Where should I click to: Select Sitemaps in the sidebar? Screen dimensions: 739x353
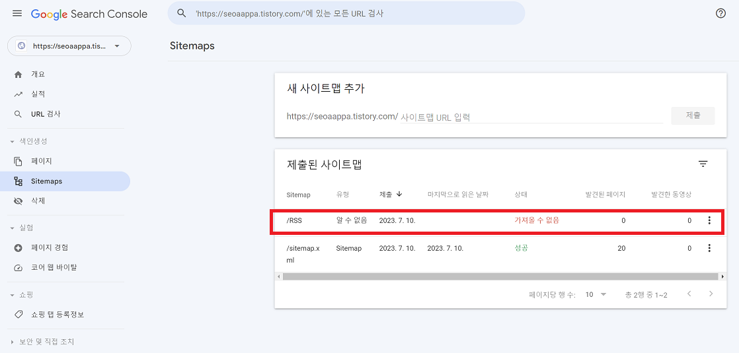coord(65,181)
